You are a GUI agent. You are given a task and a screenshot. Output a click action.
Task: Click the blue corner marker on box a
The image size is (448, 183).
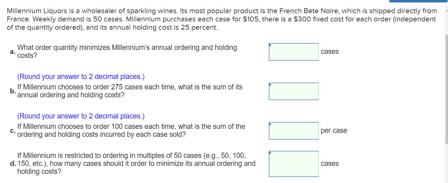click(x=270, y=45)
